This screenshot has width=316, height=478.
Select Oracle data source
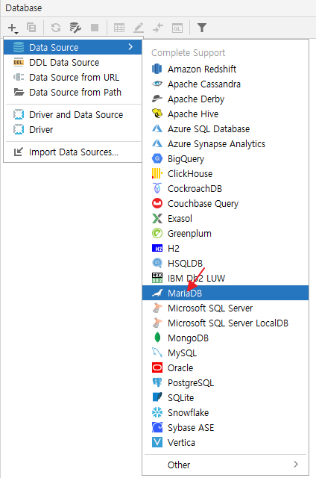coord(225,368)
